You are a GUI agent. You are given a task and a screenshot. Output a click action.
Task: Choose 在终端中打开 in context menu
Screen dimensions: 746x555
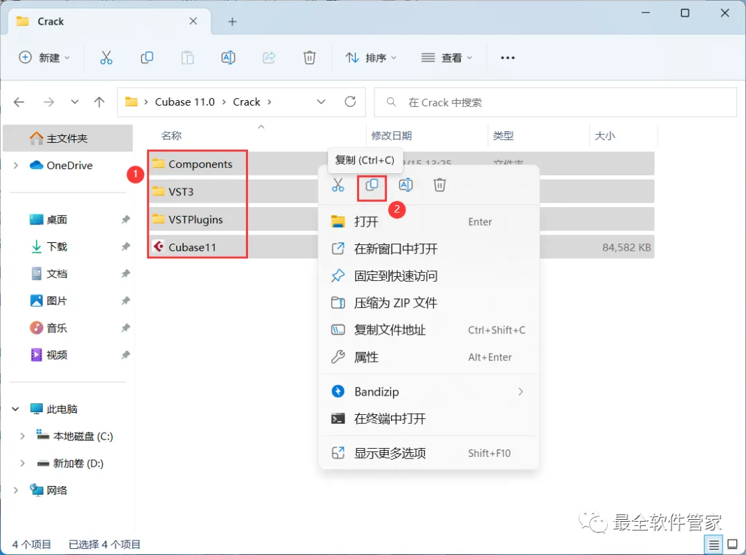tap(428, 419)
